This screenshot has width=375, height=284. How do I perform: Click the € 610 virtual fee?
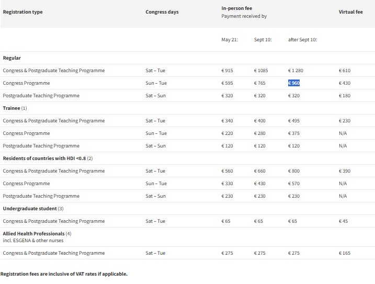pos(345,71)
